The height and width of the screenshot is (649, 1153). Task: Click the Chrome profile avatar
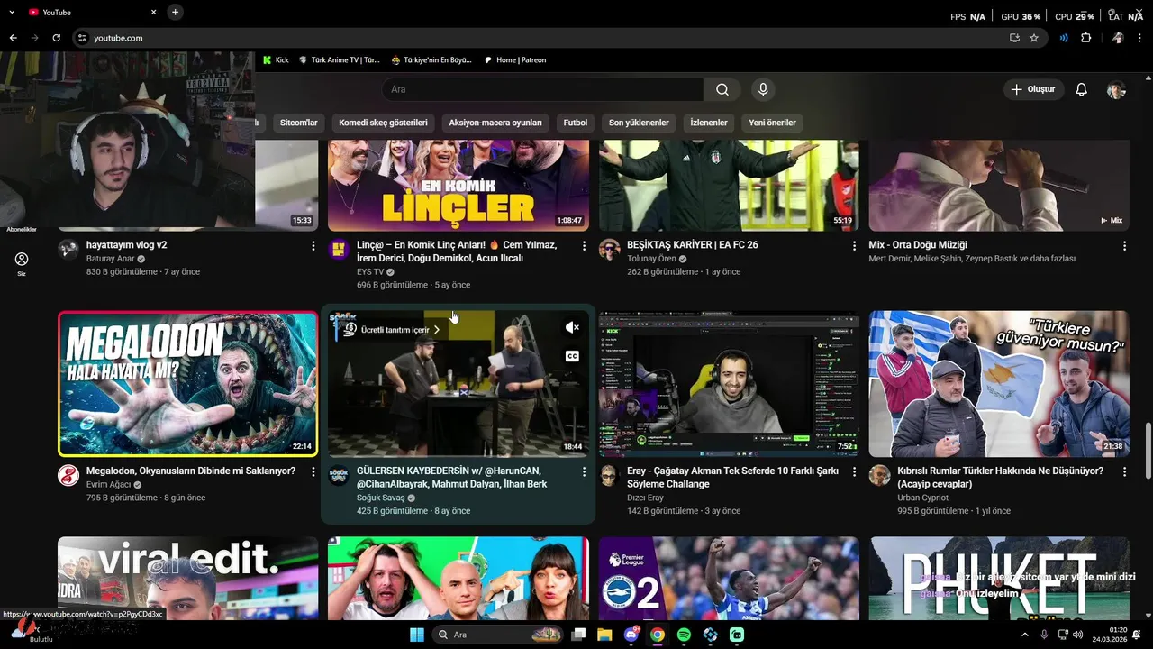(1117, 38)
